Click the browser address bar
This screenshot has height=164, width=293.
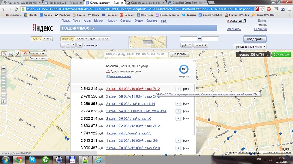pos(140,9)
